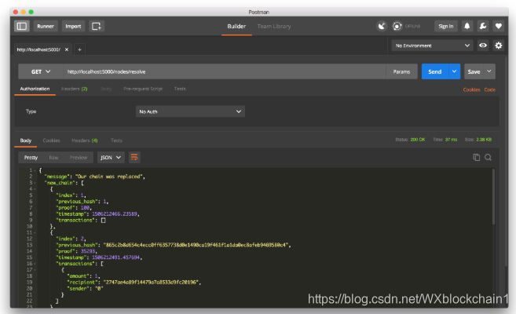This screenshot has height=314, width=516.
Task: Add a new request tab
Action: pos(79,49)
